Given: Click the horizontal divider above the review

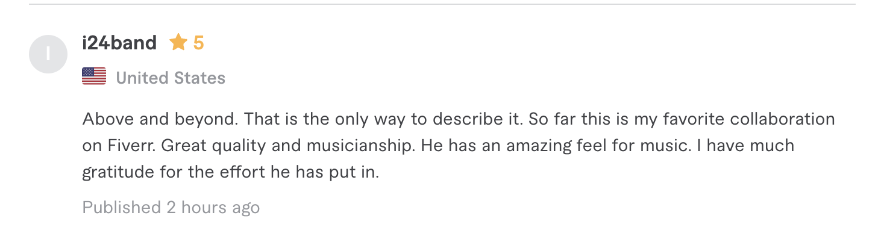Looking at the screenshot, I should [442, 4].
